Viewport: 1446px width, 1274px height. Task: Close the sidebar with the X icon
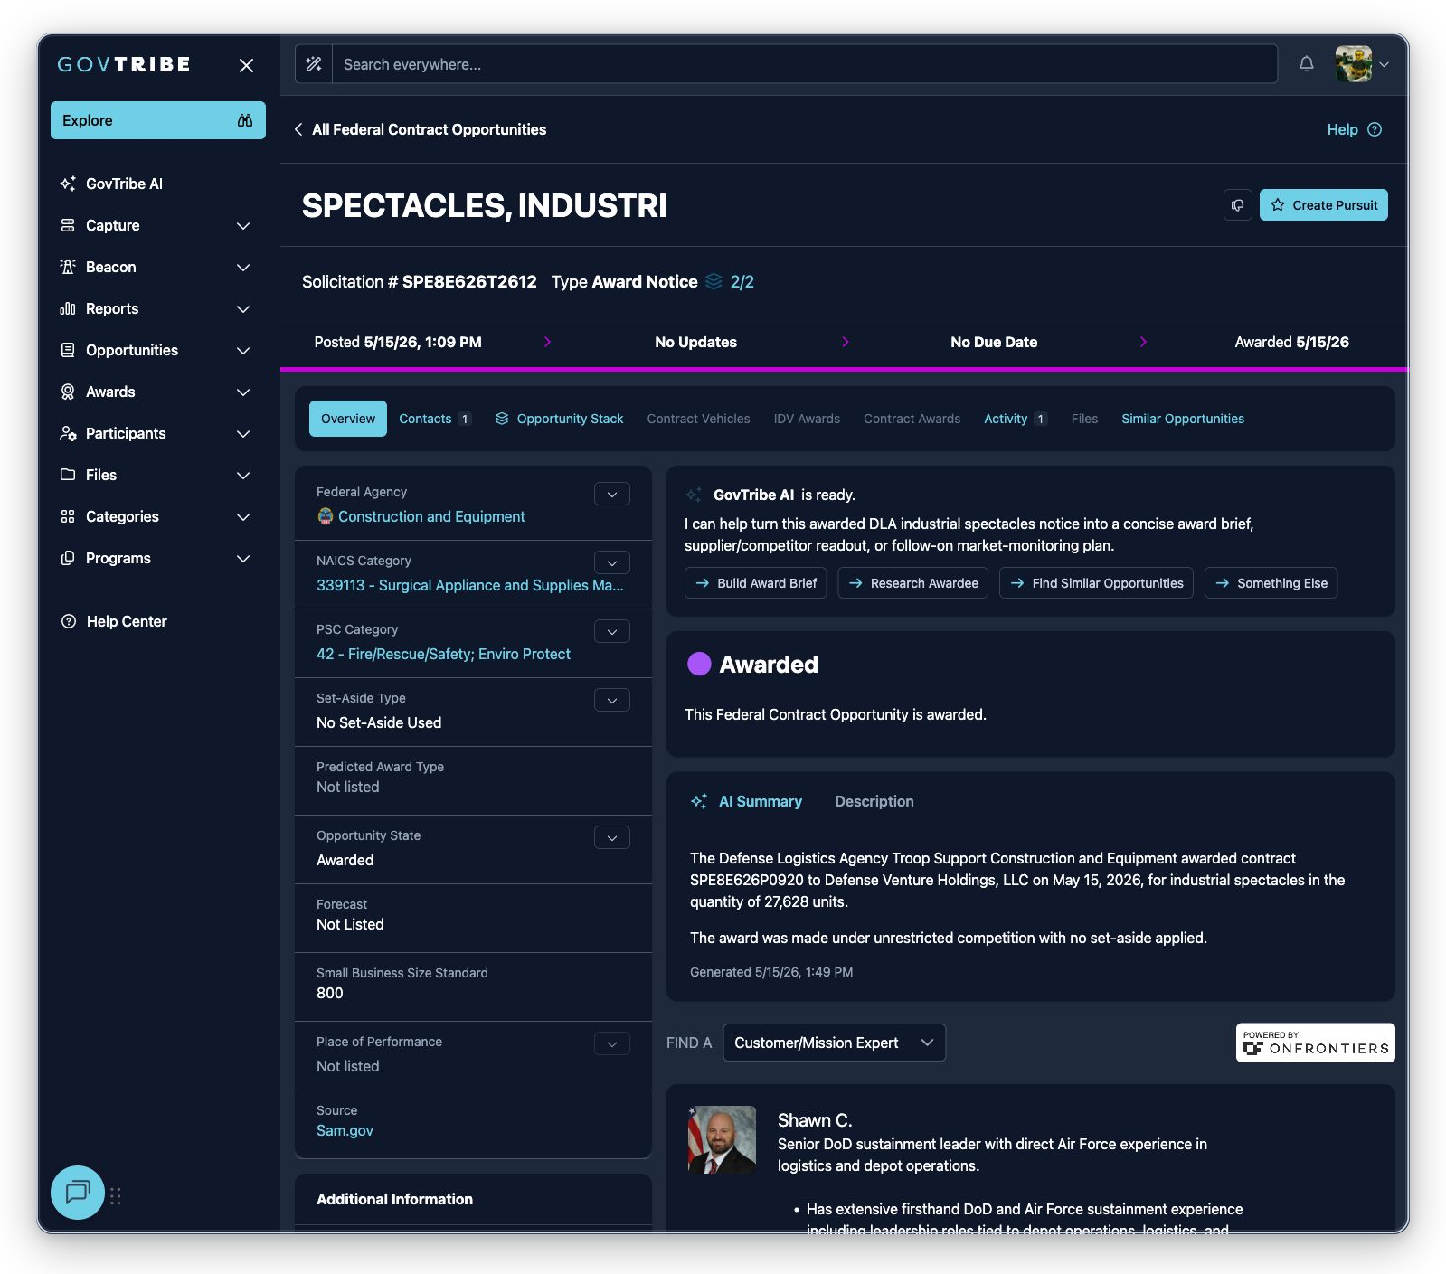(246, 65)
